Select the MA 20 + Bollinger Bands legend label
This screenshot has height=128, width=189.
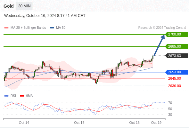click(28, 28)
